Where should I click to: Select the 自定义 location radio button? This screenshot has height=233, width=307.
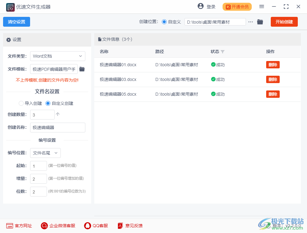pyautogui.click(x=164, y=22)
